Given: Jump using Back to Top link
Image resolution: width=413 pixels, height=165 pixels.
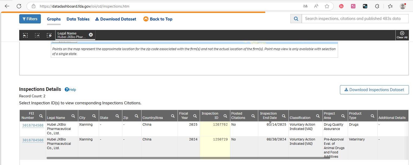Looking at the screenshot, I should pos(158,19).
